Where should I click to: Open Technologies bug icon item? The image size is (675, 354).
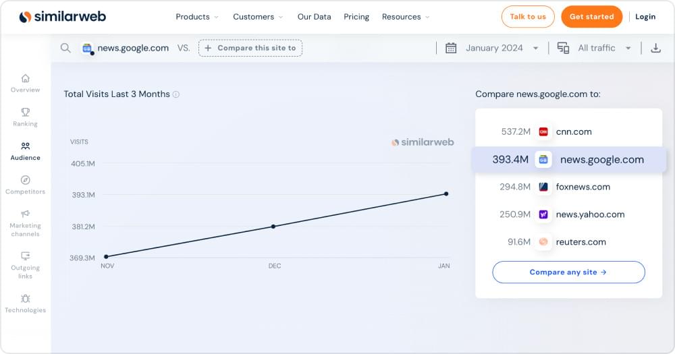point(25,303)
